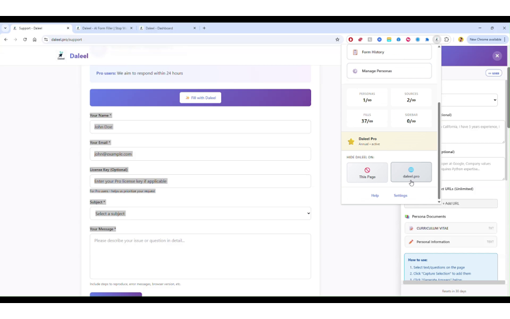Reload the current page
Image resolution: width=510 pixels, height=319 pixels.
(25, 40)
